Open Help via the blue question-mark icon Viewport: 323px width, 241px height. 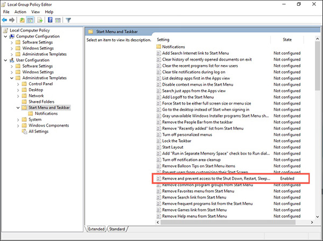click(x=49, y=20)
